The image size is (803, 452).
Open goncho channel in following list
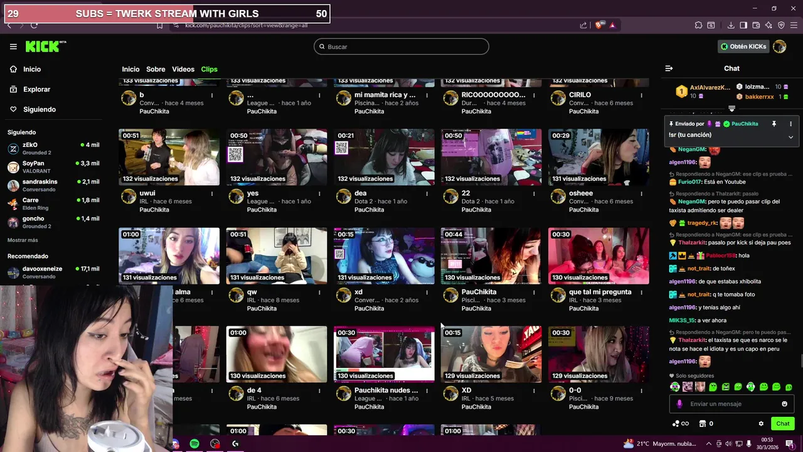[53, 222]
